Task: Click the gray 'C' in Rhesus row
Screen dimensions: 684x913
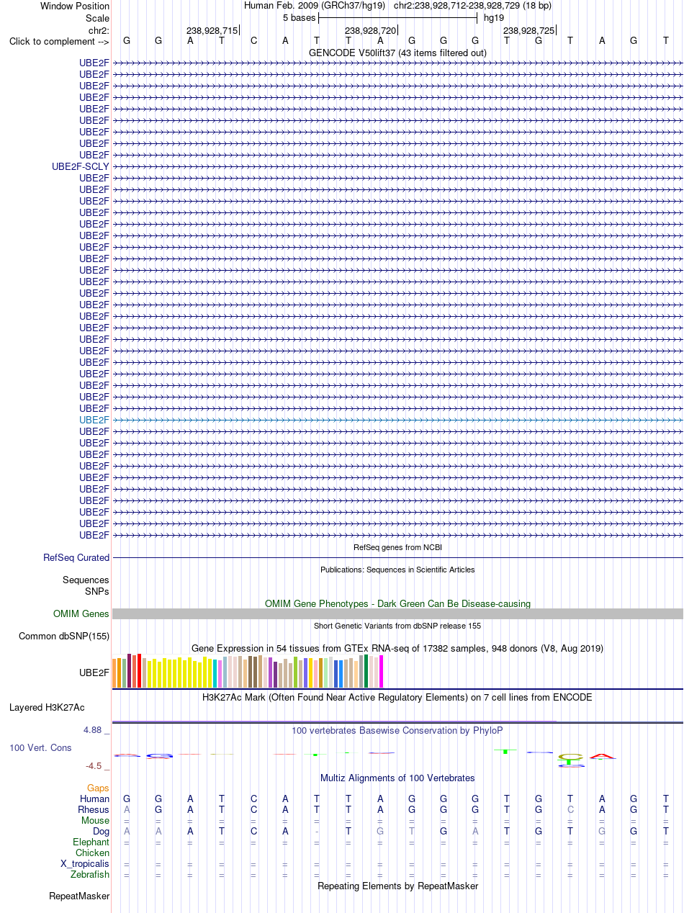Action: (570, 809)
